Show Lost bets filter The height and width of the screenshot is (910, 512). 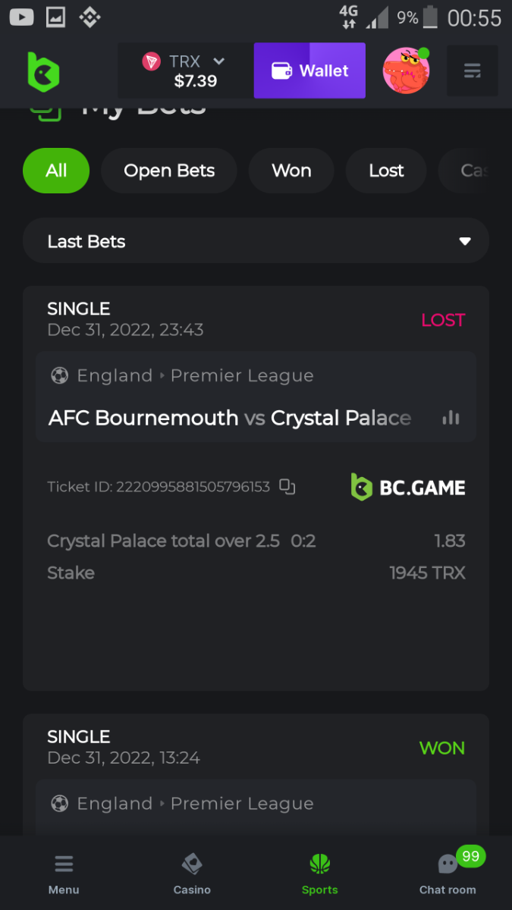coord(386,171)
